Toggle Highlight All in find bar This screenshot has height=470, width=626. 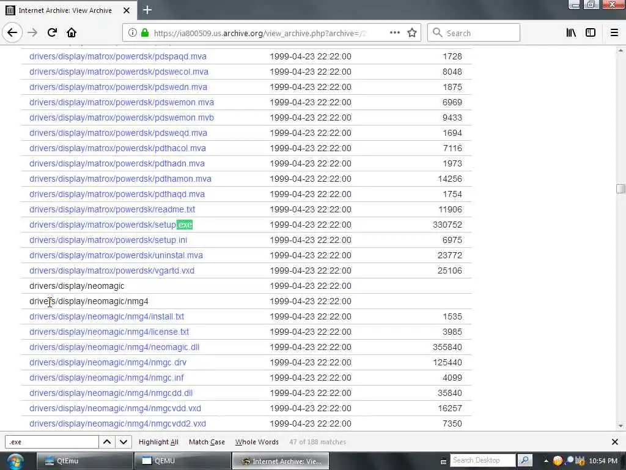[x=158, y=442]
